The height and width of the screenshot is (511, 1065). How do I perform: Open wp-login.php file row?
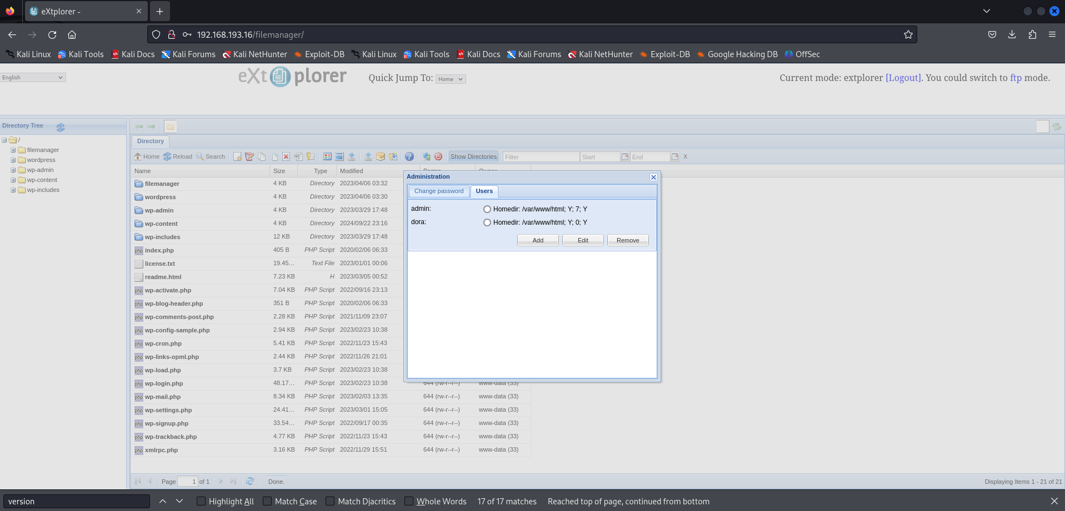coord(331,383)
